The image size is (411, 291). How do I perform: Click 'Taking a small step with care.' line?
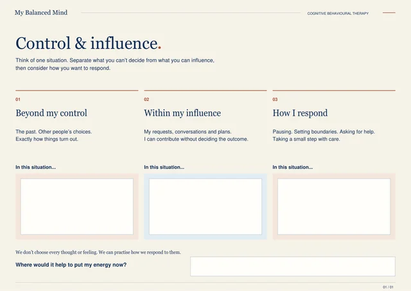pos(306,139)
